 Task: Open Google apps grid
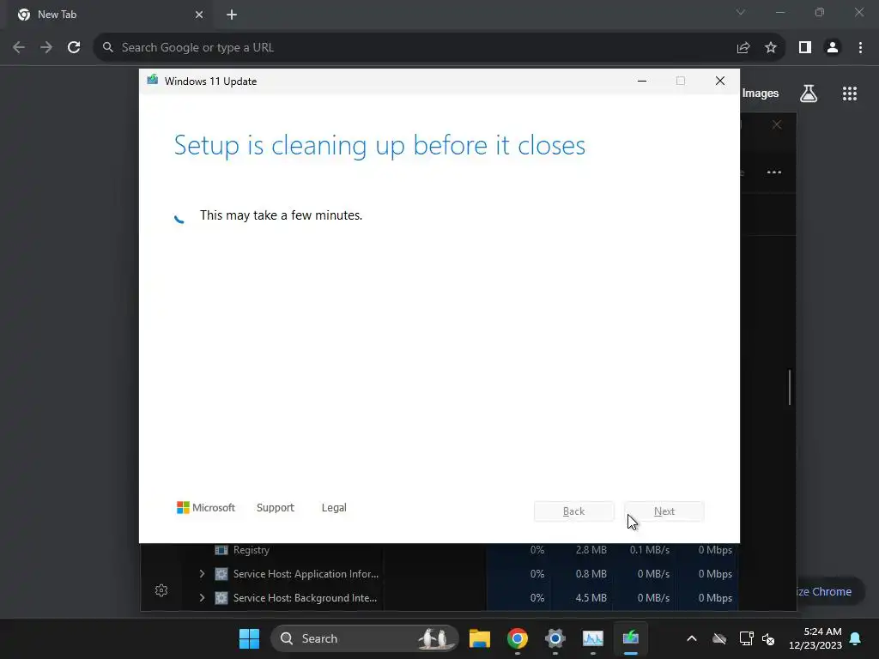pos(850,94)
